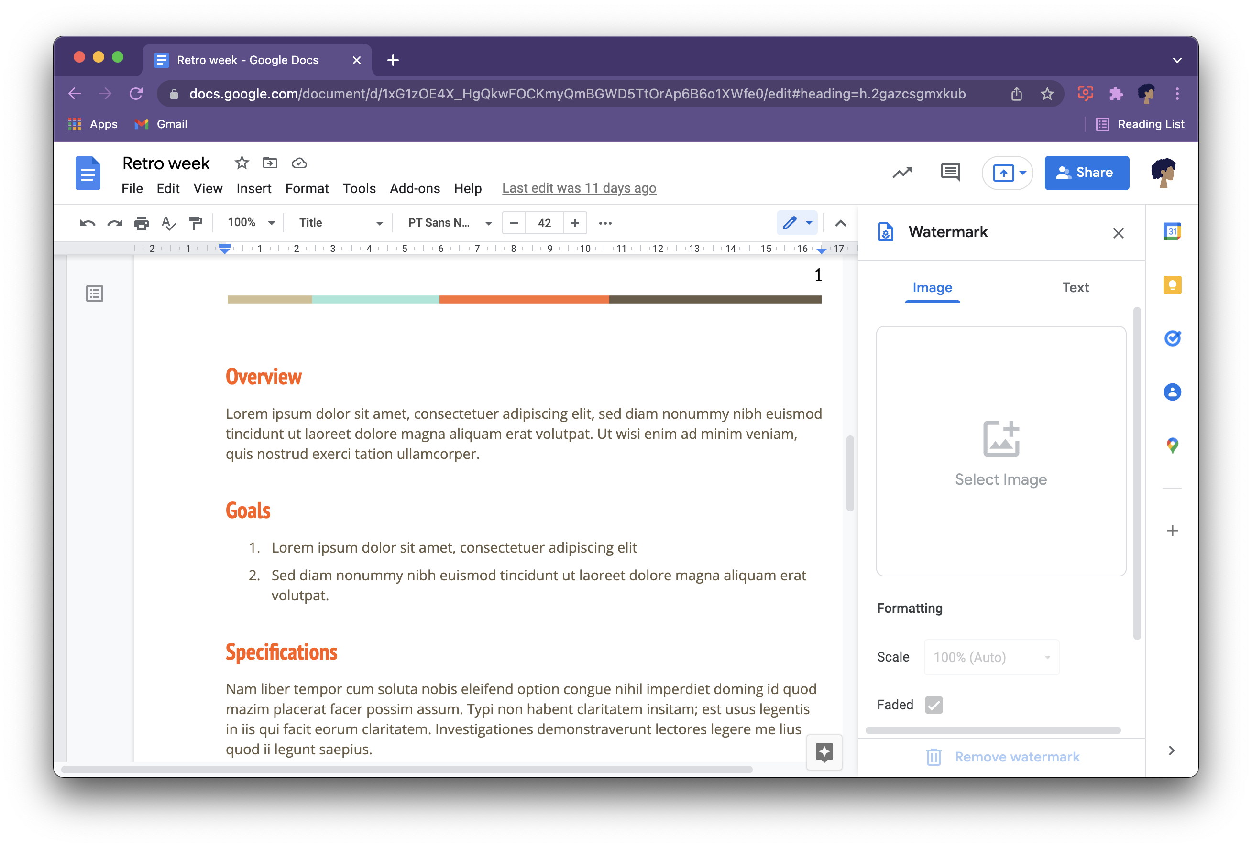Click the Select Image button

click(x=1000, y=454)
